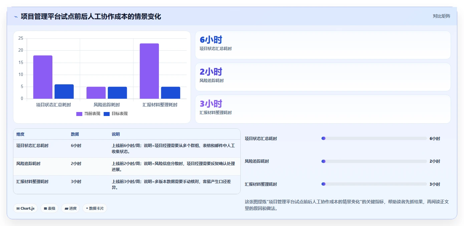Click the title 项目管理平台试点前后人工协作成本的情景变化
The image size is (464, 226).
91,16
